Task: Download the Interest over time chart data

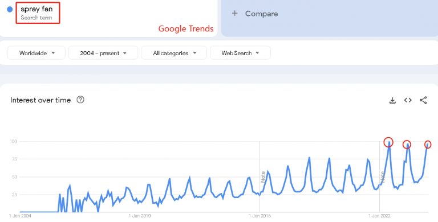Action: 392,100
